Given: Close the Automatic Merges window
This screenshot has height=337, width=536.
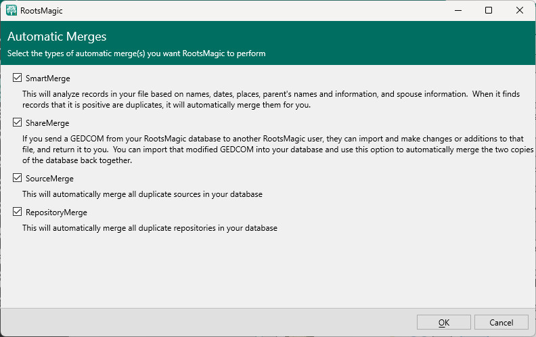Looking at the screenshot, I should pos(519,10).
